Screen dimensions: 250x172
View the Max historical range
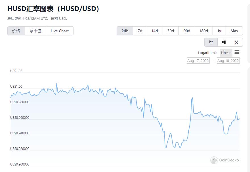click(234, 31)
